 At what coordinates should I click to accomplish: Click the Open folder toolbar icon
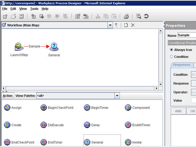point(13,17)
